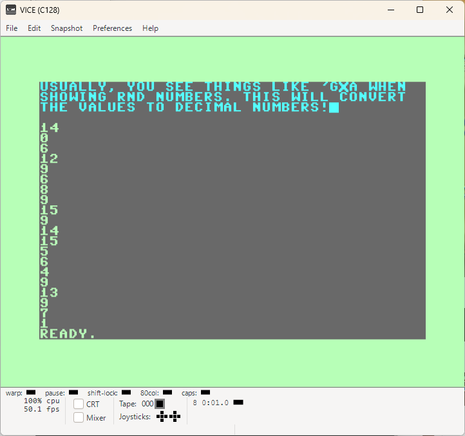Click the tape counter 000 display

click(x=147, y=404)
